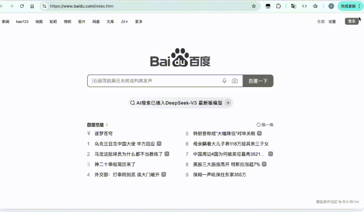Open hot topic 外交部：打奉陪到底 谈大门敞开

pos(127,174)
